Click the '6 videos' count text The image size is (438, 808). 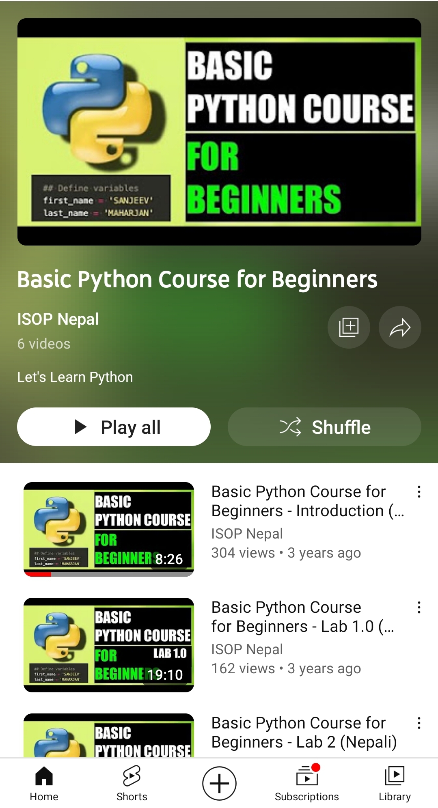point(44,344)
